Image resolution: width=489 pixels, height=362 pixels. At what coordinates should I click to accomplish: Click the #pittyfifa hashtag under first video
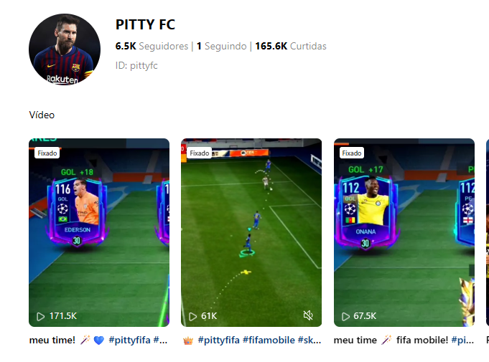point(129,340)
